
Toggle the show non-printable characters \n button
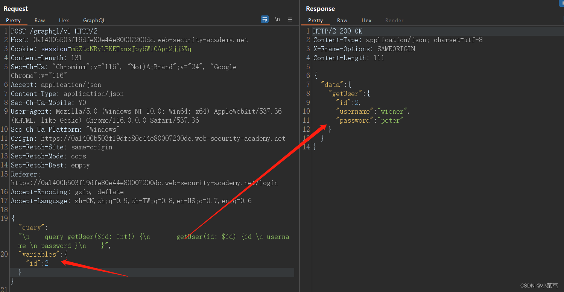tap(277, 19)
